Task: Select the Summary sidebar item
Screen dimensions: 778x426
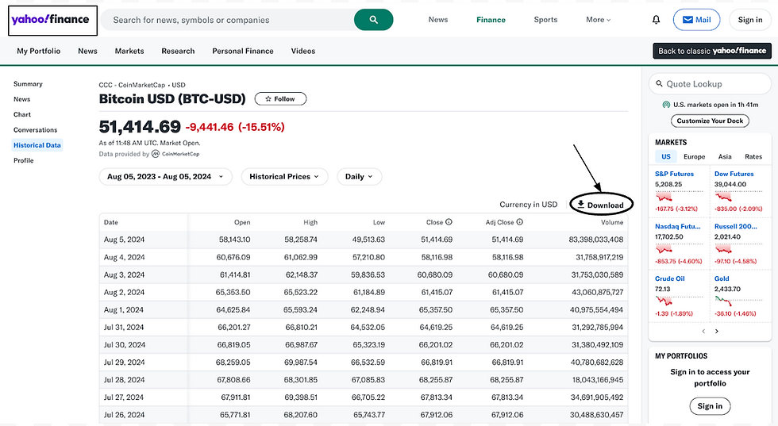Action: (28, 84)
